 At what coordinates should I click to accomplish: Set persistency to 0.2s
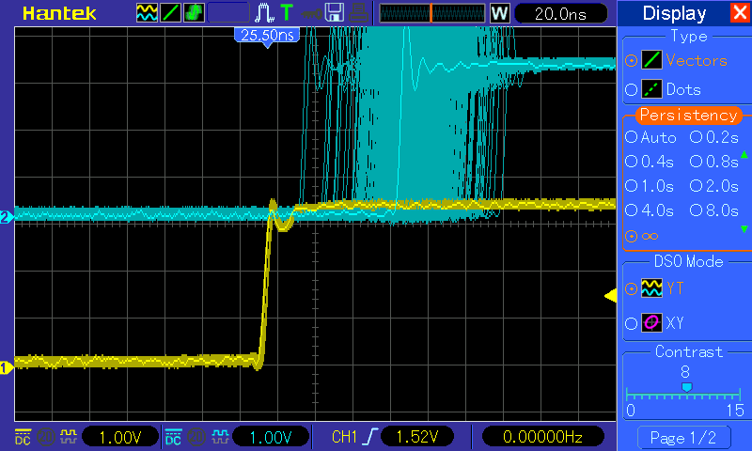click(696, 137)
